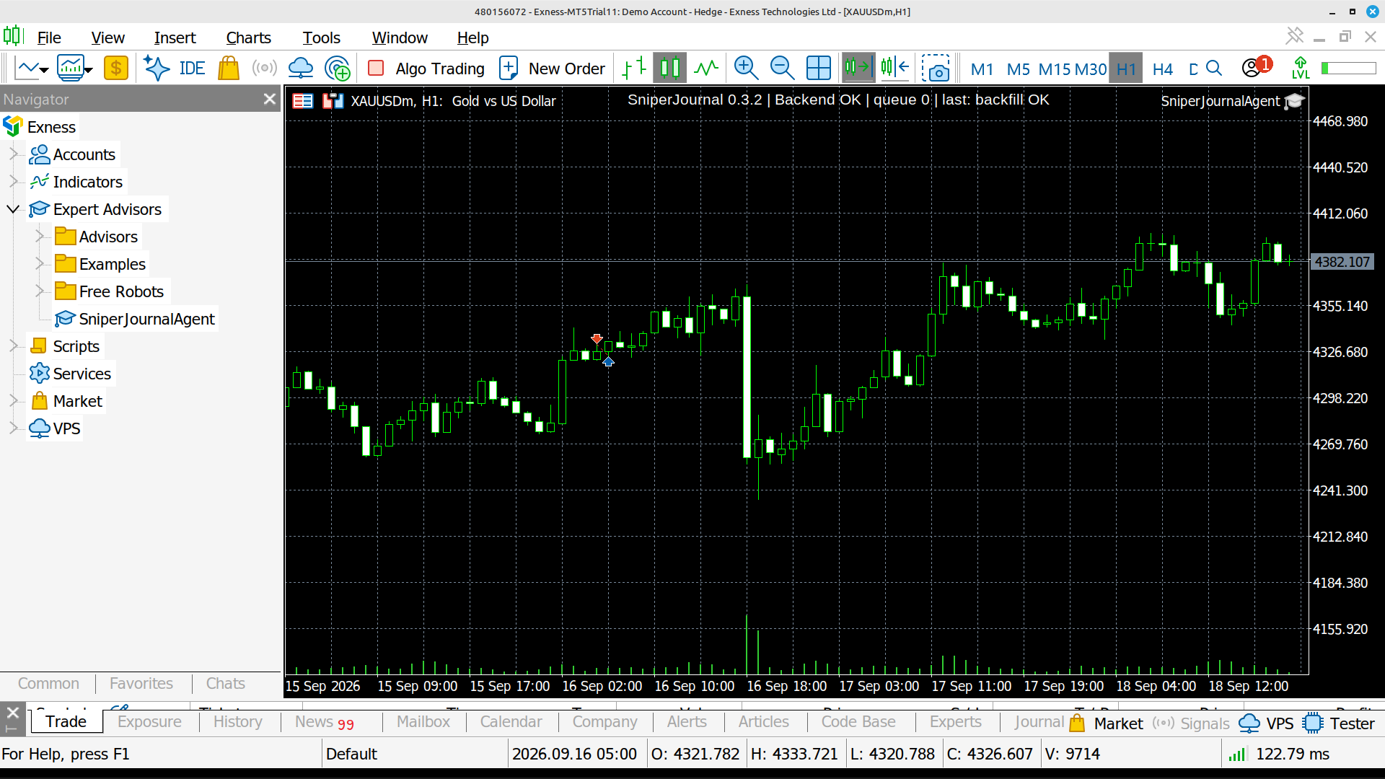The width and height of the screenshot is (1385, 779).
Task: Toggle chart auto scroll
Action: coord(858,69)
